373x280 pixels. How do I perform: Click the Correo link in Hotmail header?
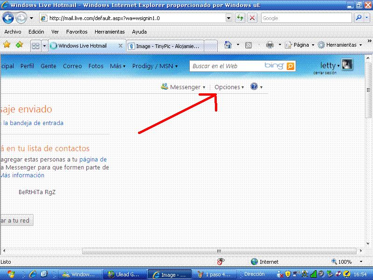pos(72,66)
